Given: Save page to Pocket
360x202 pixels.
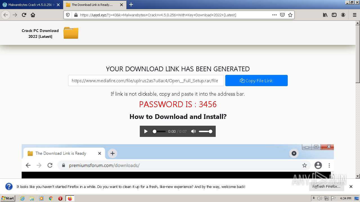Looking at the screenshot, I should point(282,15).
